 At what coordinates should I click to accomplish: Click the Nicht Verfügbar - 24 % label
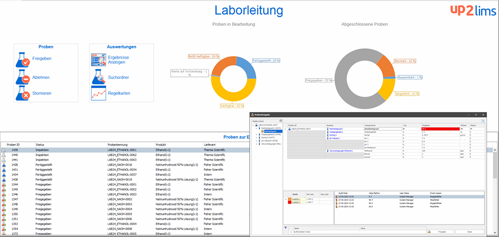(204, 56)
